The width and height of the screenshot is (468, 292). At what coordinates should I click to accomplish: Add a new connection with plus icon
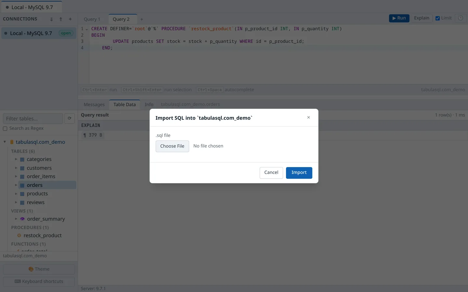(70, 19)
